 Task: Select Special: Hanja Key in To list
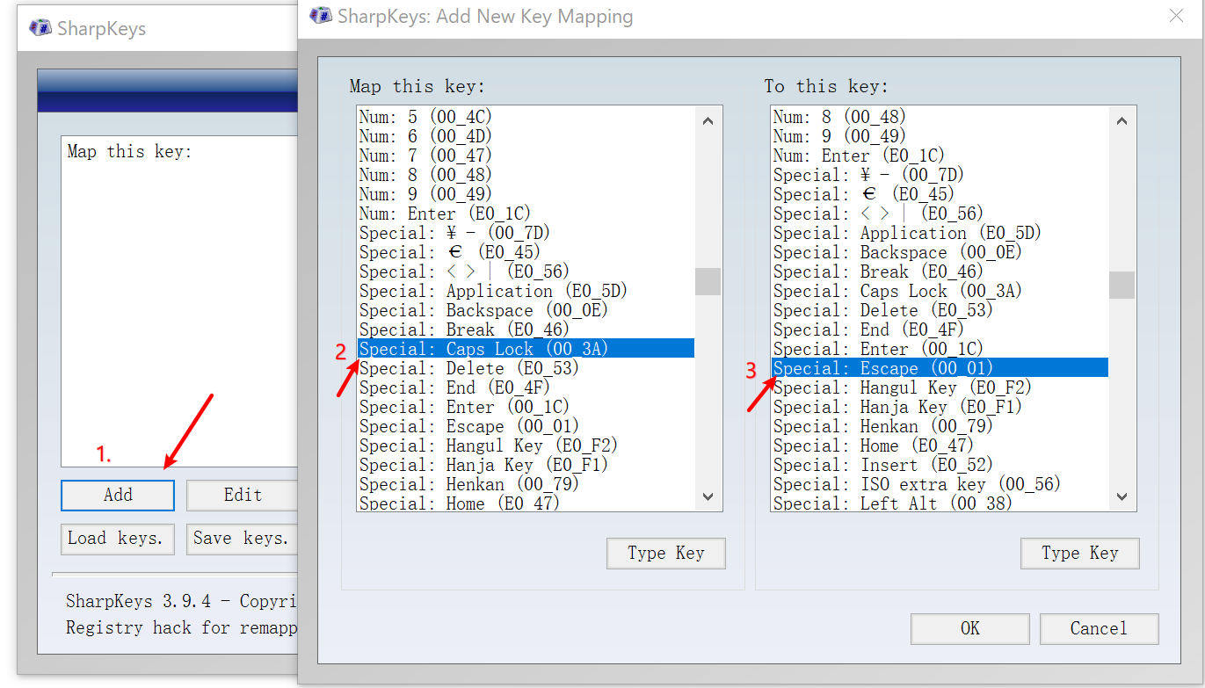click(x=940, y=407)
